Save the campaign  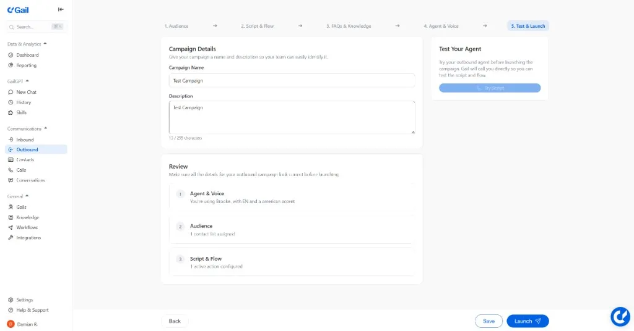489,321
